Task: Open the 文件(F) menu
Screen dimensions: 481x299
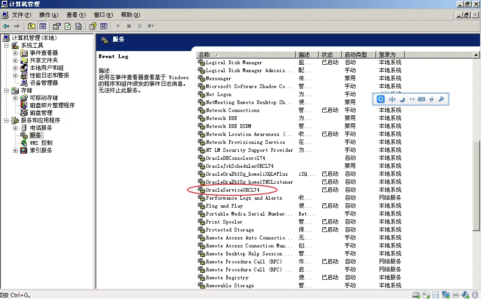Action: pos(21,15)
